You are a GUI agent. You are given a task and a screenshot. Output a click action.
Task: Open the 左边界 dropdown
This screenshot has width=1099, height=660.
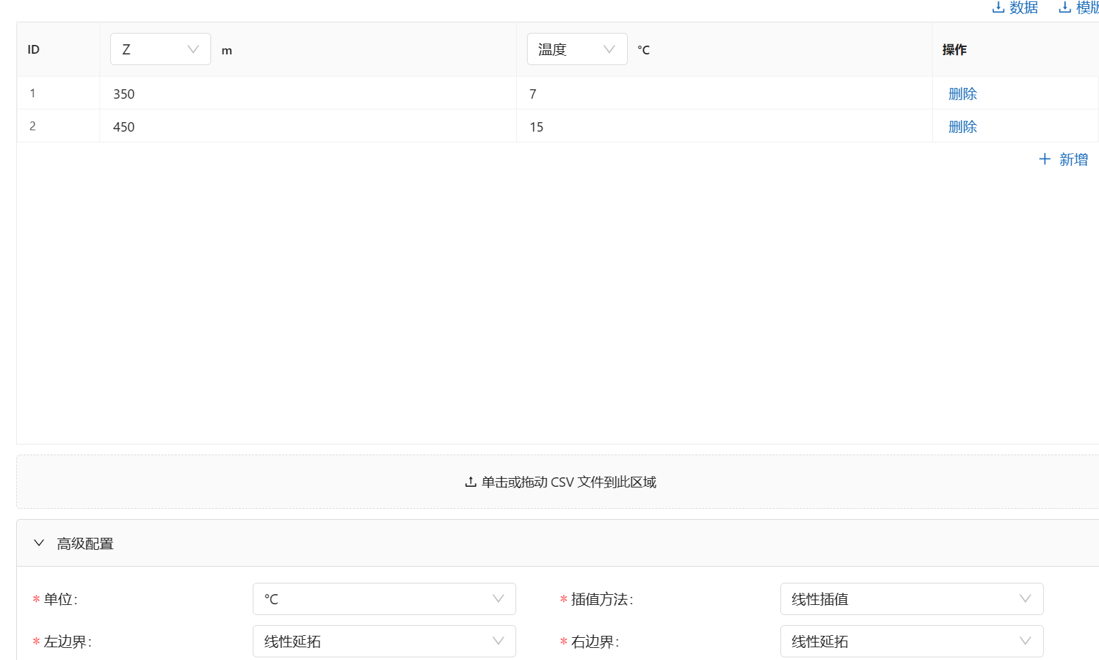coord(384,641)
